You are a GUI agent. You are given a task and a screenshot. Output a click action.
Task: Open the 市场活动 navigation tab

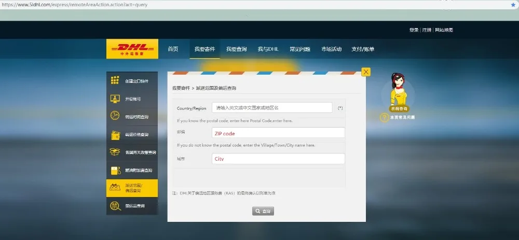[331, 49]
